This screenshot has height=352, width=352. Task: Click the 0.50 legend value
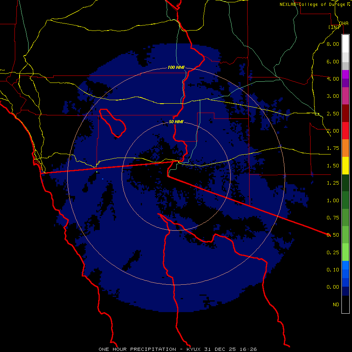333,235
